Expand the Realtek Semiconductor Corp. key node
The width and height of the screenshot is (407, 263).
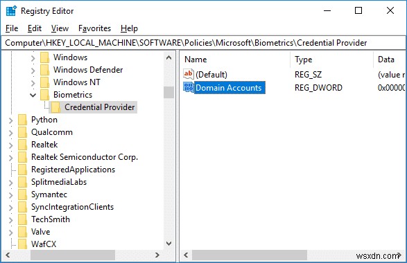click(x=11, y=158)
